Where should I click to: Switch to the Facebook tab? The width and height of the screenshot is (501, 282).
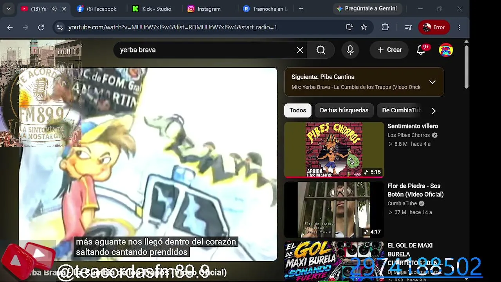pos(97,9)
